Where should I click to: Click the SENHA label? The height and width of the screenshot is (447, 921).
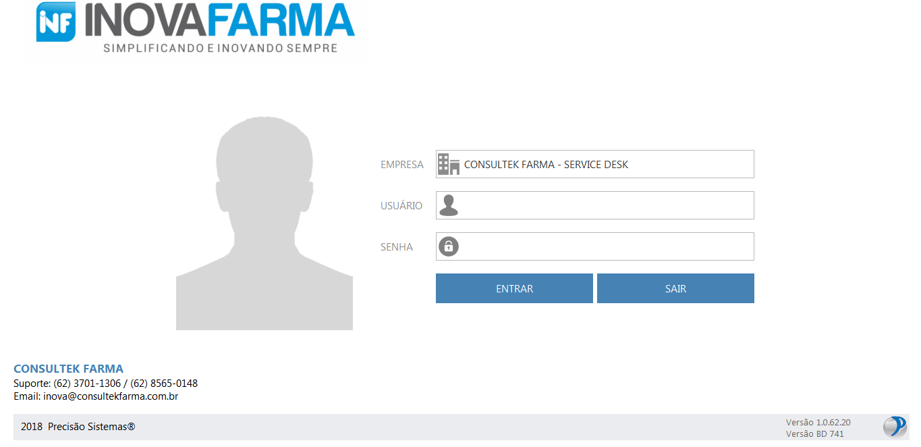click(397, 246)
